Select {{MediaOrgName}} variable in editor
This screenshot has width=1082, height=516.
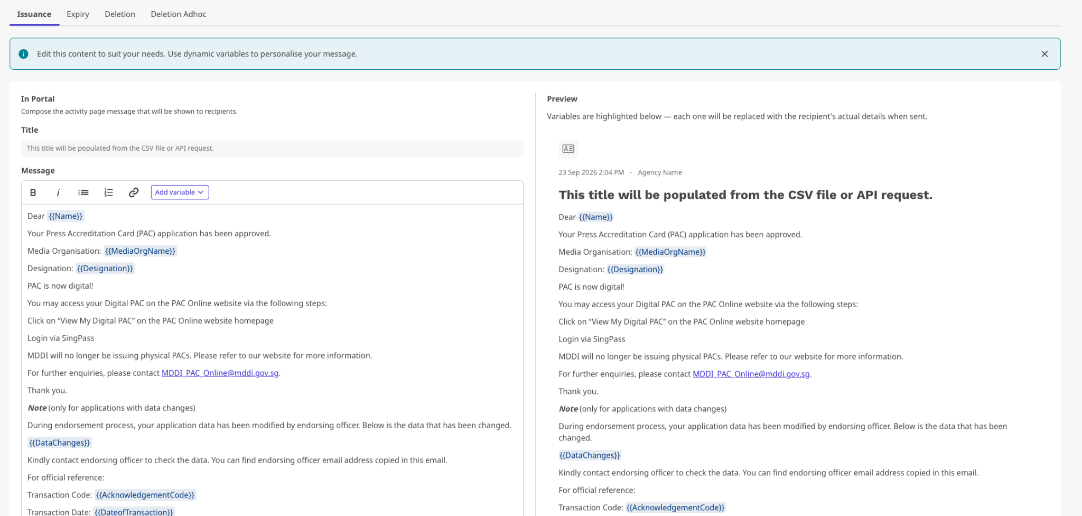140,251
